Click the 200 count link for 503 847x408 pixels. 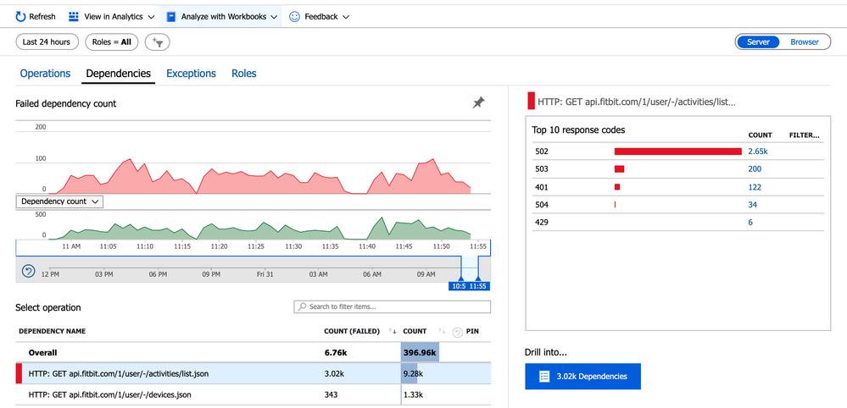click(x=755, y=169)
